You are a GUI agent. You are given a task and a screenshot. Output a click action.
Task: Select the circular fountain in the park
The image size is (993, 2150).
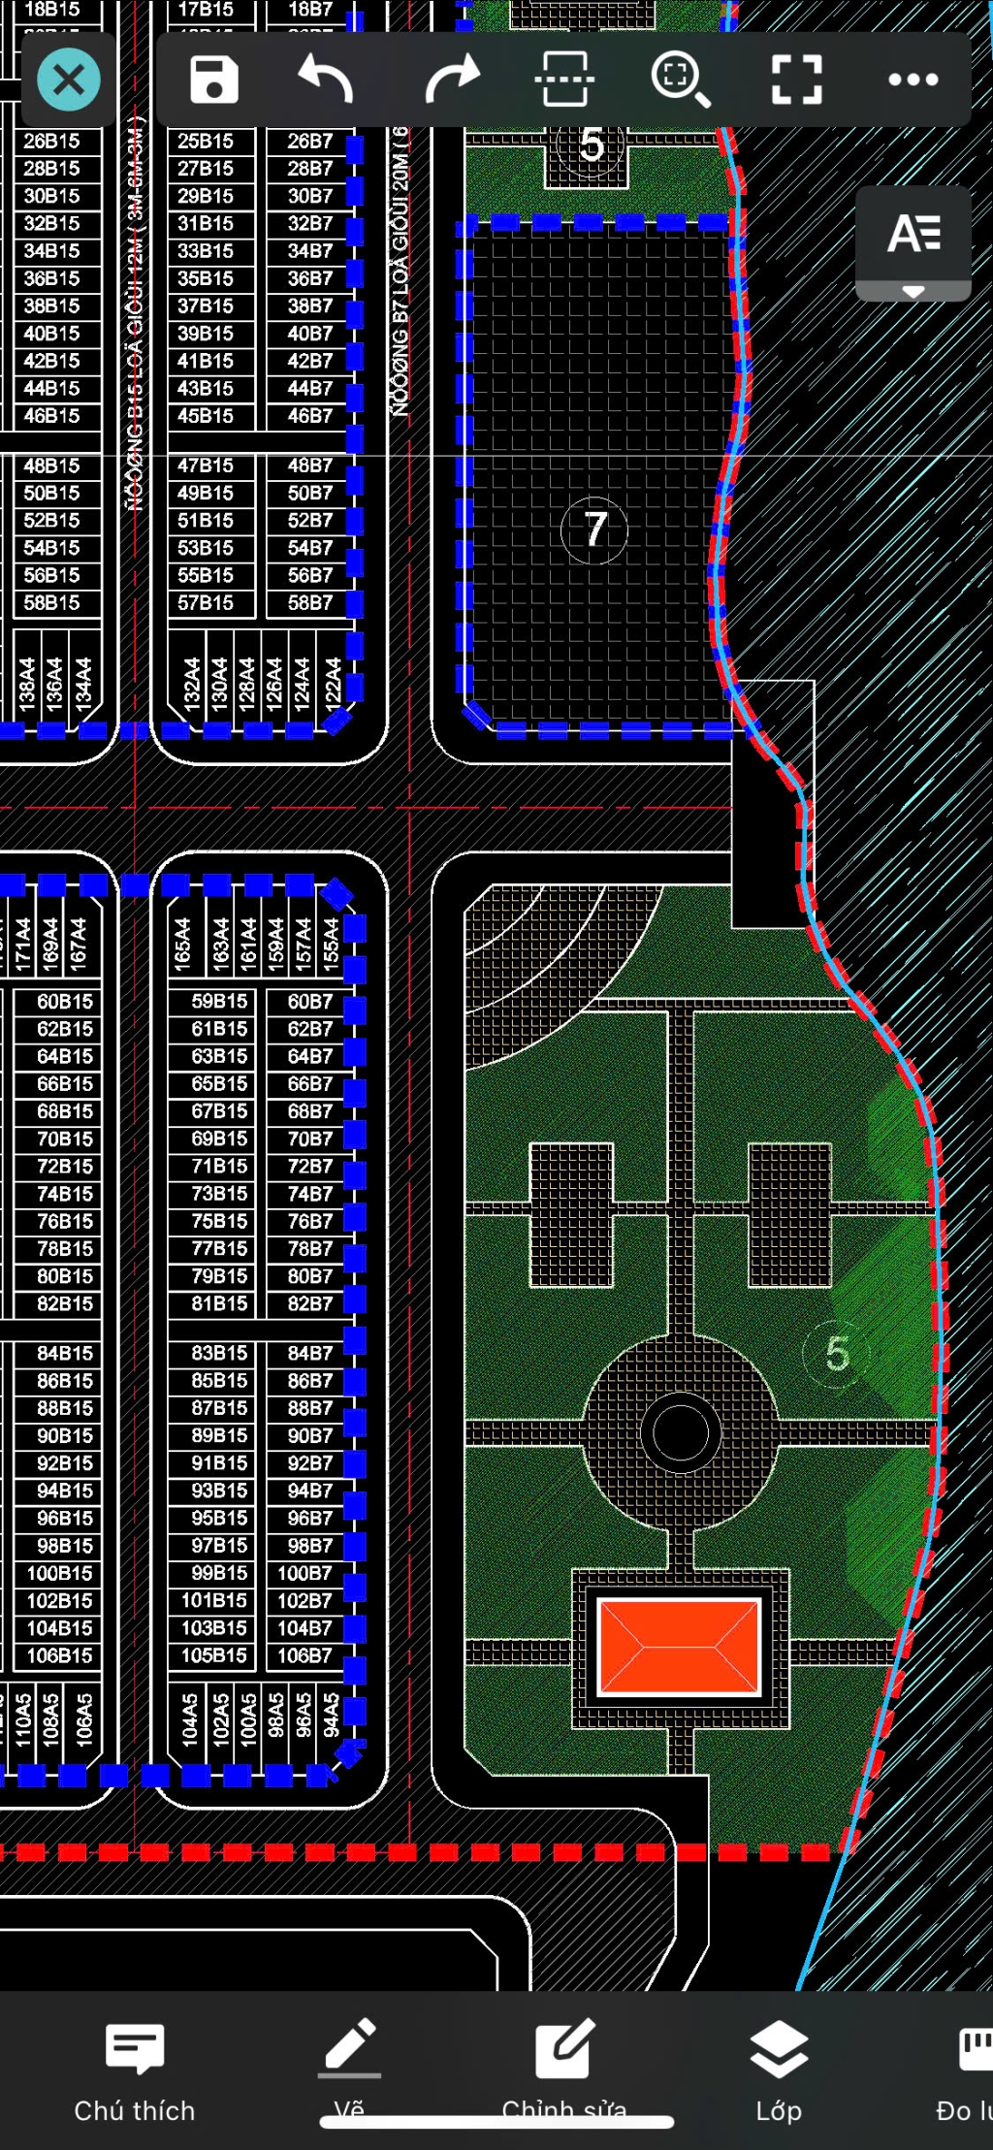[x=680, y=1432]
